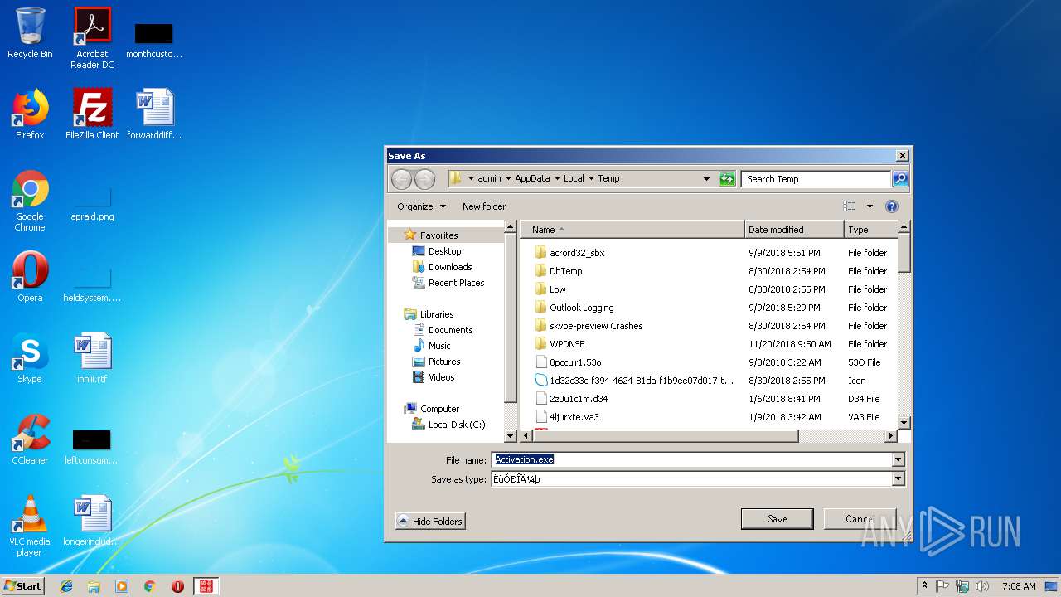Viewport: 1061px width, 597px height.
Task: Open CCleaner desktop shortcut
Action: [30, 439]
